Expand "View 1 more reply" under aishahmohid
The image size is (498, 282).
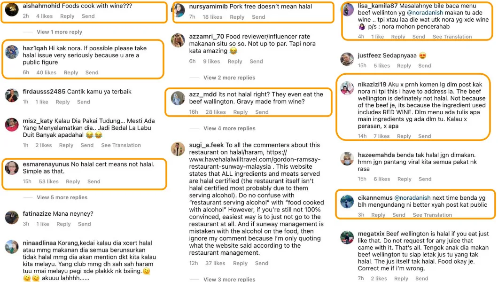59,32
